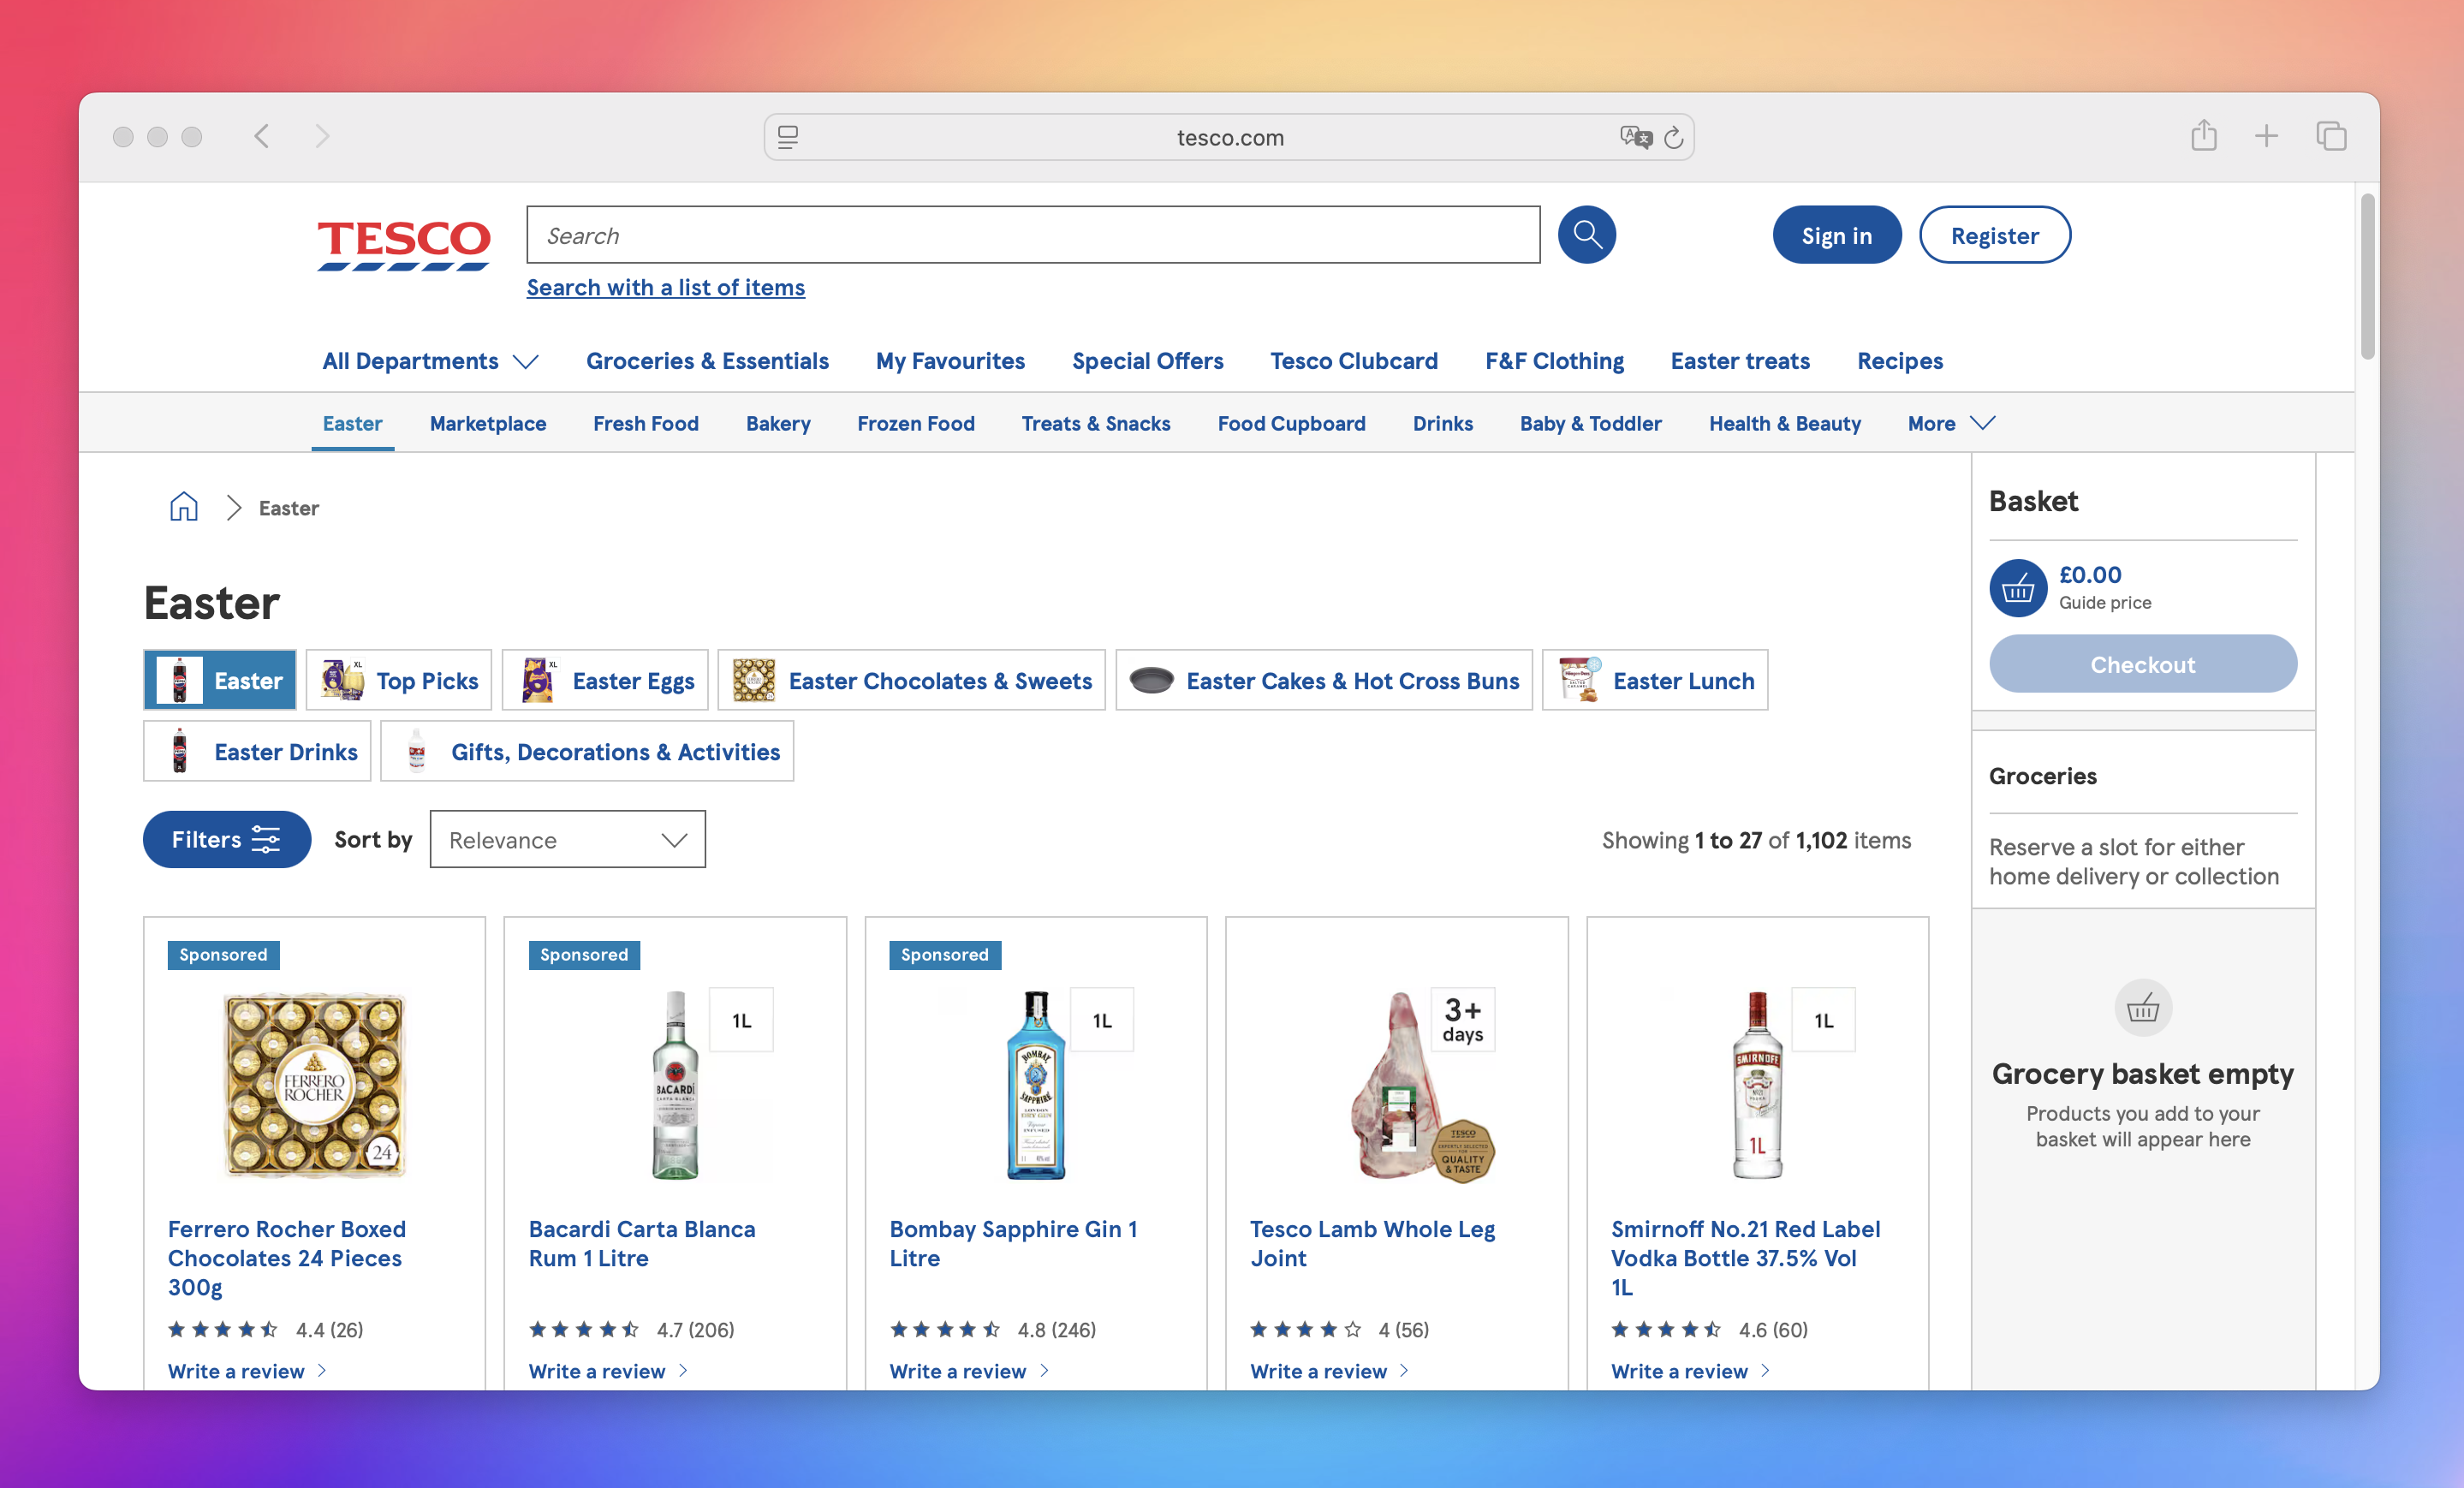The width and height of the screenshot is (2464, 1488).
Task: Open the Bombay Sapphire Gin bottle image
Action: pyautogui.click(x=1036, y=1085)
